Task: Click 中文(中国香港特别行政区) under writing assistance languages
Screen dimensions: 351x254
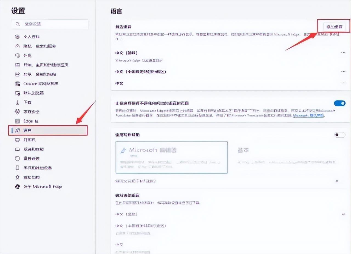Action: tap(141, 226)
